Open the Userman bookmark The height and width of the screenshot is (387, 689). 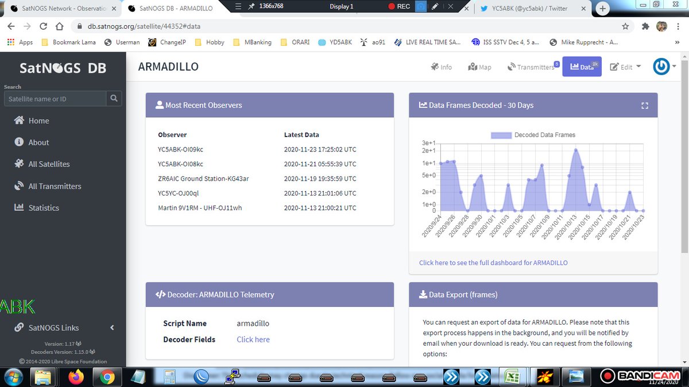coord(122,42)
